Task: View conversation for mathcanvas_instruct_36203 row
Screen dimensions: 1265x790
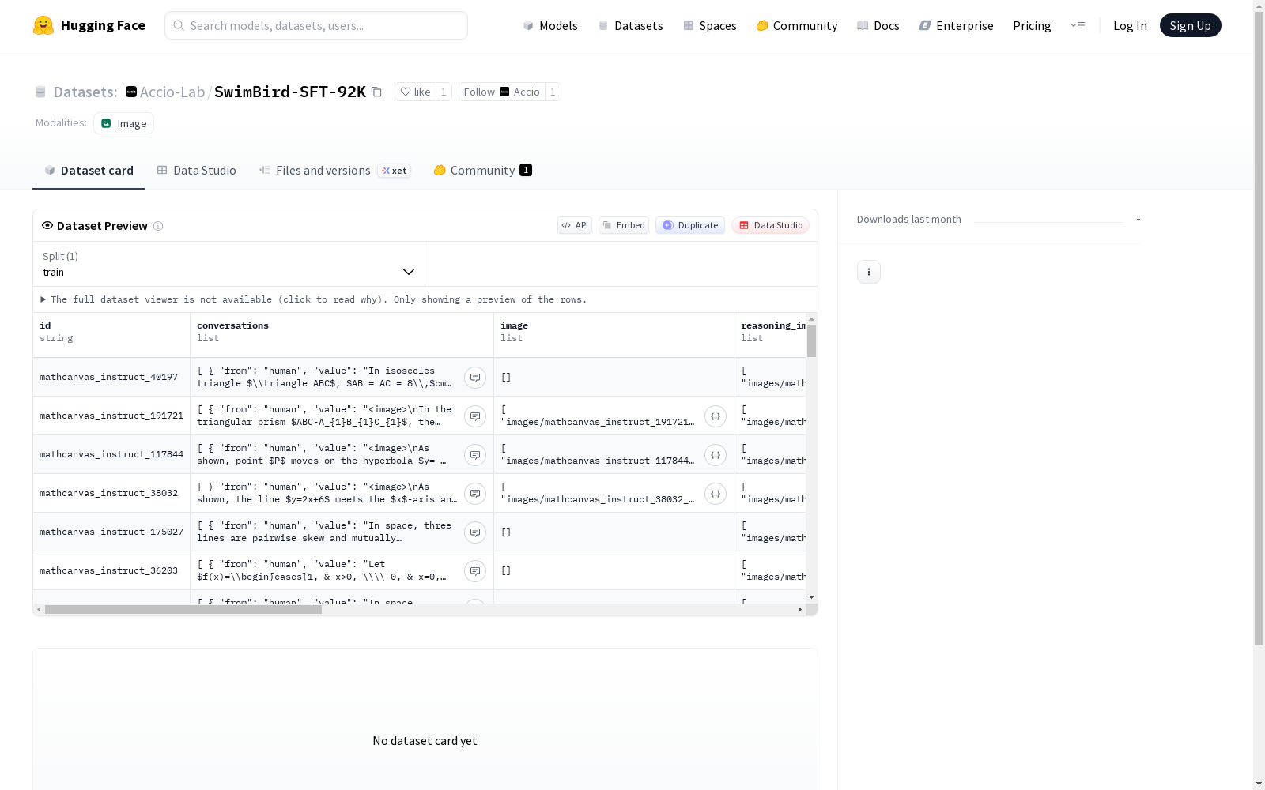Action: [475, 571]
